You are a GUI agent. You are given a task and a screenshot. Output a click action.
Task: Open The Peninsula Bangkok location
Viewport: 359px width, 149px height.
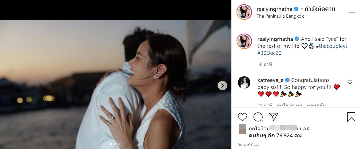(280, 16)
